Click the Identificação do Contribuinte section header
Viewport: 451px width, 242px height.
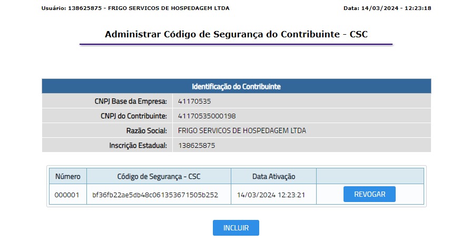[x=236, y=86]
